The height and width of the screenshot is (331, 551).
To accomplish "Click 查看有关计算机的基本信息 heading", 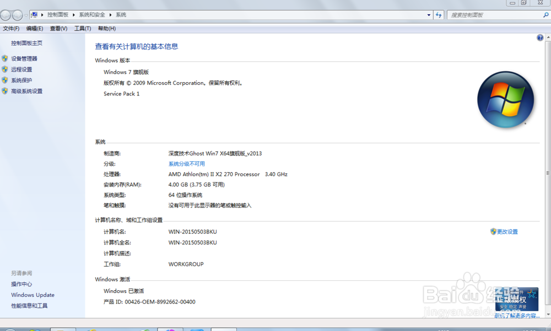I will [x=136, y=46].
